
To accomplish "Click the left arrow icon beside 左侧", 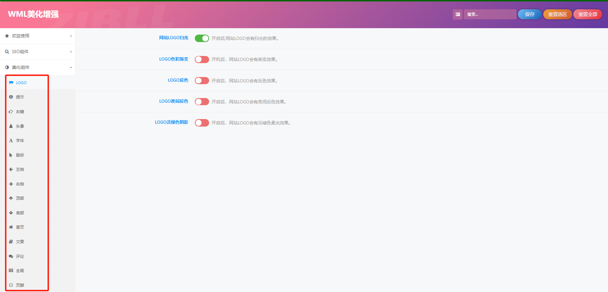I will (x=11, y=169).
